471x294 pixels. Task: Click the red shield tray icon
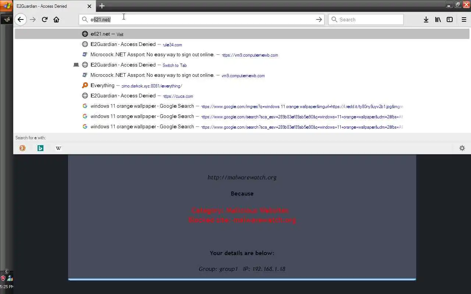[x=3, y=278]
